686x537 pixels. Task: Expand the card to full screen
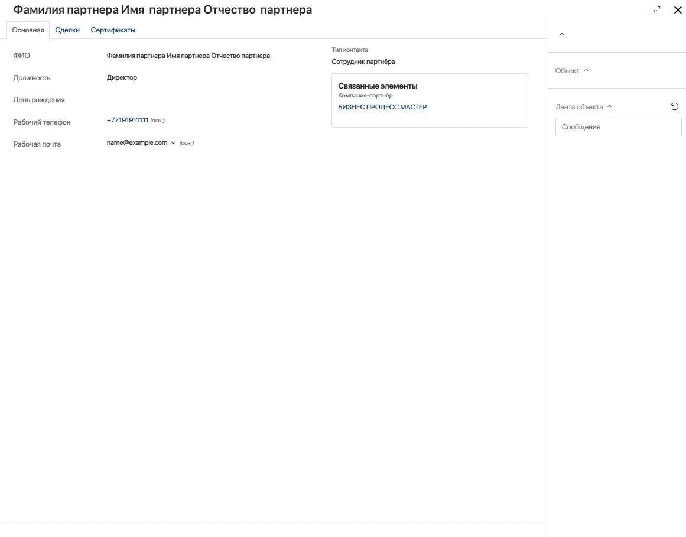pos(657,10)
